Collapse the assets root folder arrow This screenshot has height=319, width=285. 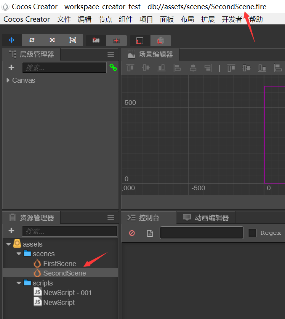(x=8, y=244)
